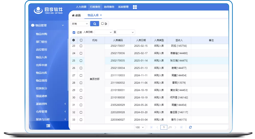Click recipient 雷军[13579]
Viewport: 255px width, 139px height.
click(179, 83)
